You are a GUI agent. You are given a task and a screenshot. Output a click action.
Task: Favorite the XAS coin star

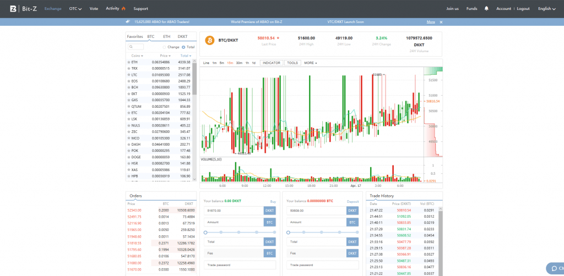pos(128,170)
